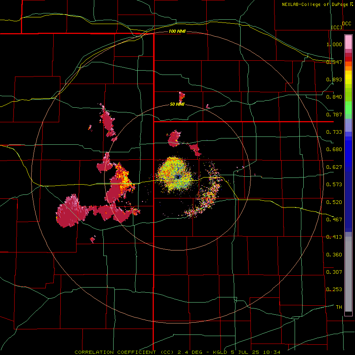The image size is (355, 355).
Task: Click the 0.680 color scale value
Action: point(334,149)
